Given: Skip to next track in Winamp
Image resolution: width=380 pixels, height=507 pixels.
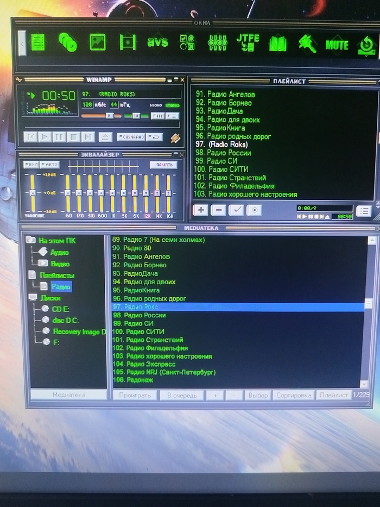Looking at the screenshot, I should tap(87, 137).
